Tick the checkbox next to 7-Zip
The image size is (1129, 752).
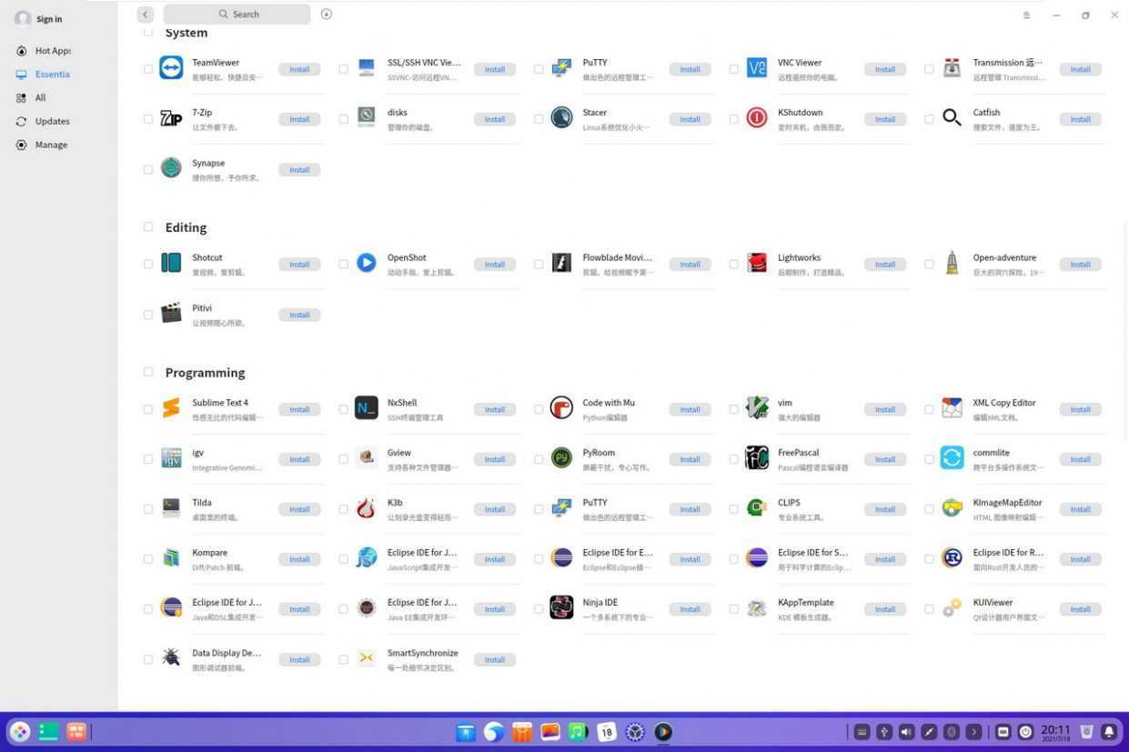pos(148,119)
